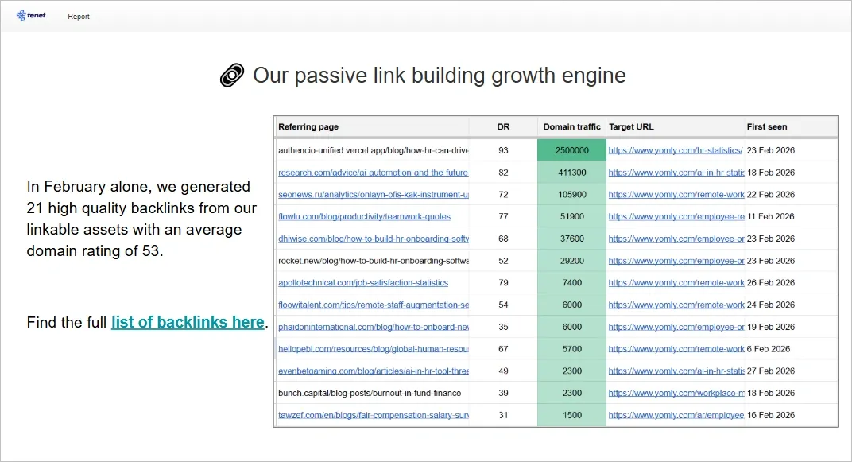852x462 pixels.
Task: Click first seen date 27 Feb 2026
Action: coord(770,371)
